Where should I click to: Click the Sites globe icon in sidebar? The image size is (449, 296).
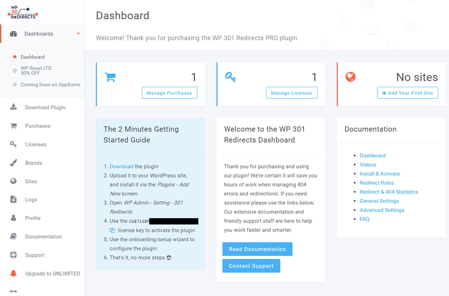14,181
